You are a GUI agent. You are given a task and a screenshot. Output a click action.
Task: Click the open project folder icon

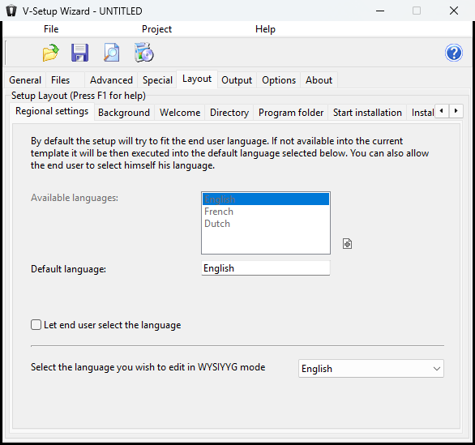pos(50,53)
